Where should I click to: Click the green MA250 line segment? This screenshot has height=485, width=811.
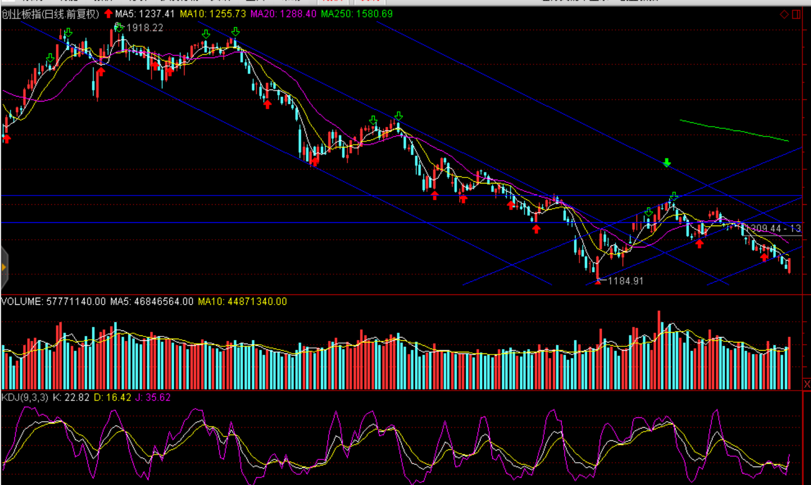[733, 131]
